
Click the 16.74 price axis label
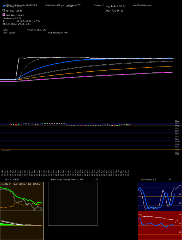[x=177, y=147]
